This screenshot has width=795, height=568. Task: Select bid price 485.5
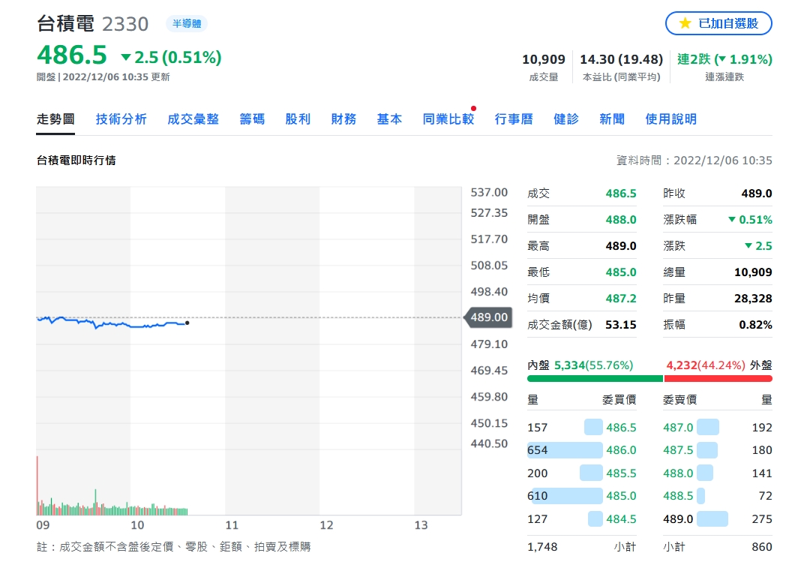tap(621, 473)
